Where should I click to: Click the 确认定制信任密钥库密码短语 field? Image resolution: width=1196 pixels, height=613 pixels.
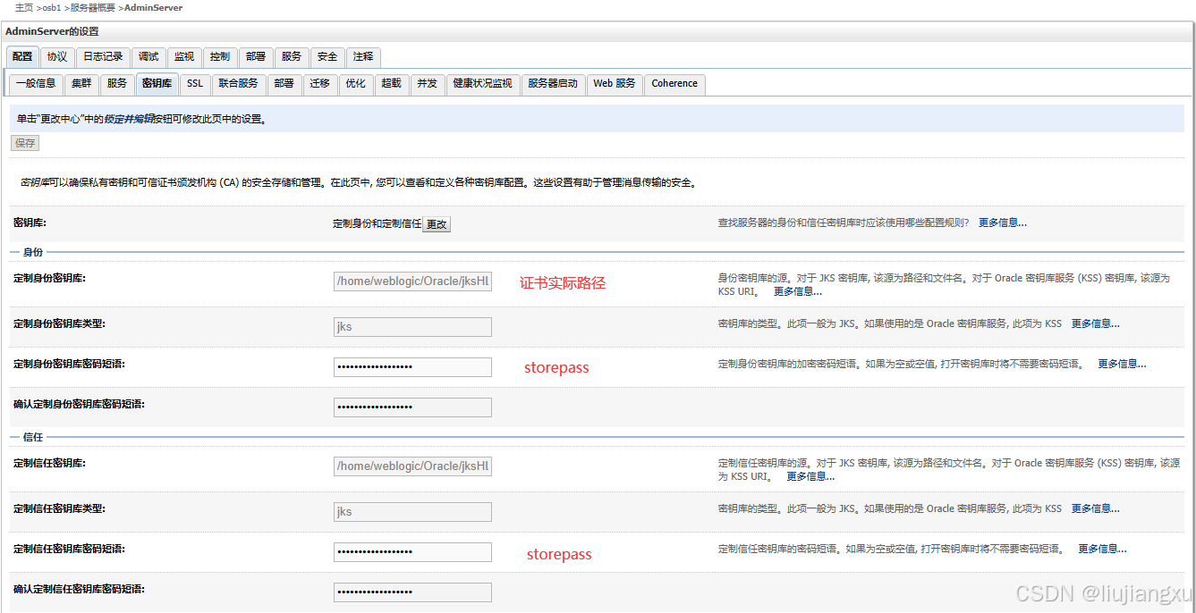[412, 592]
